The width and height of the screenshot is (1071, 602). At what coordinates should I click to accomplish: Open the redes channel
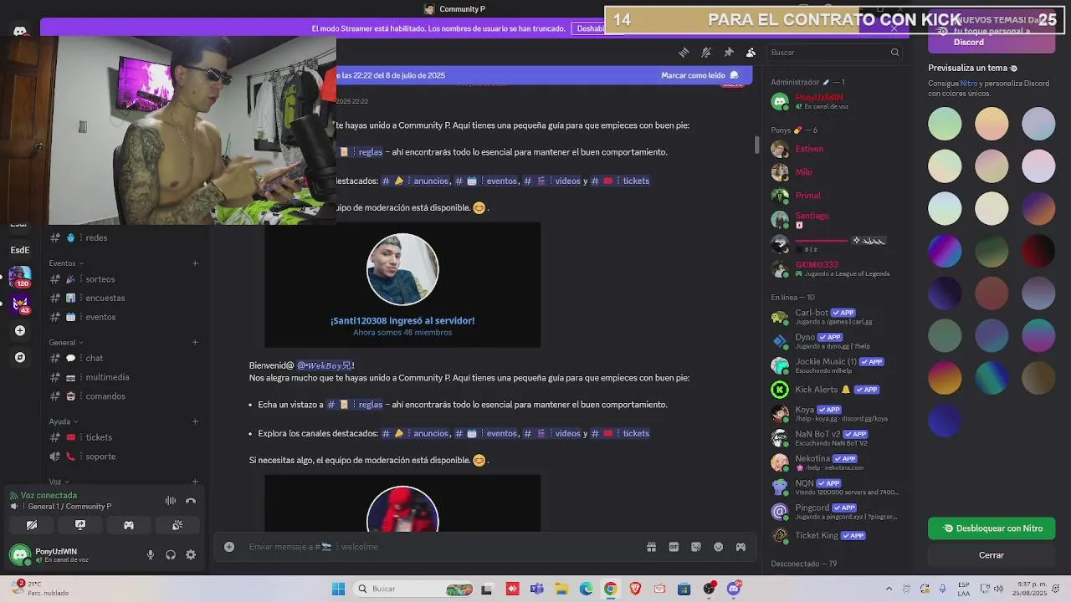pos(124,237)
